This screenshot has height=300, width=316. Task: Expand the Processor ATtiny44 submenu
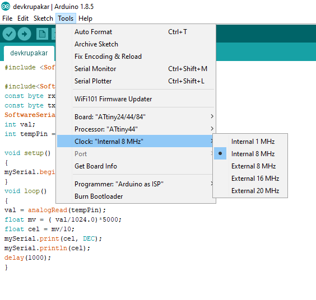coord(136,129)
